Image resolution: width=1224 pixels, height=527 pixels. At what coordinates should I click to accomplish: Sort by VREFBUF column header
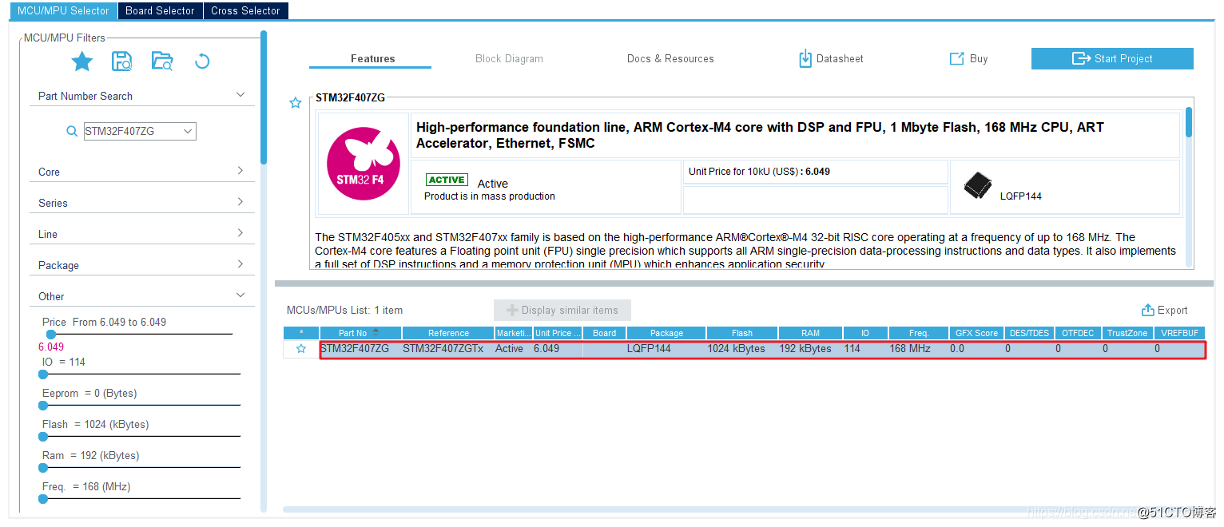click(1179, 333)
